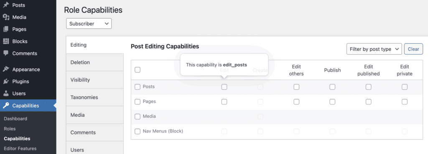Enable Edit others capability for Pages
428x154 pixels.
pos(296,102)
